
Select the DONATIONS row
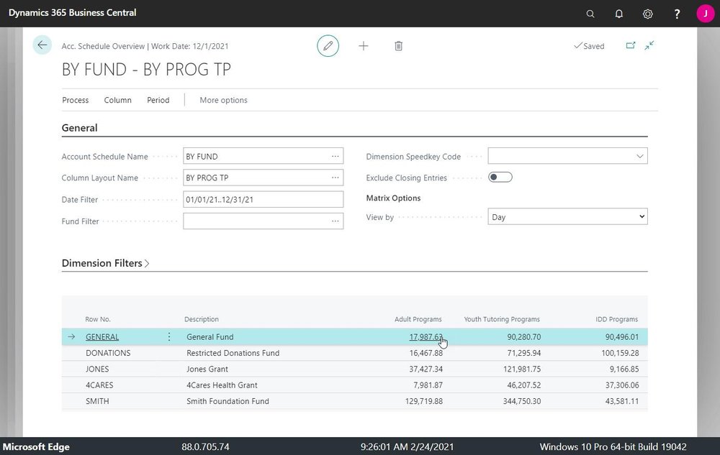[354, 353]
